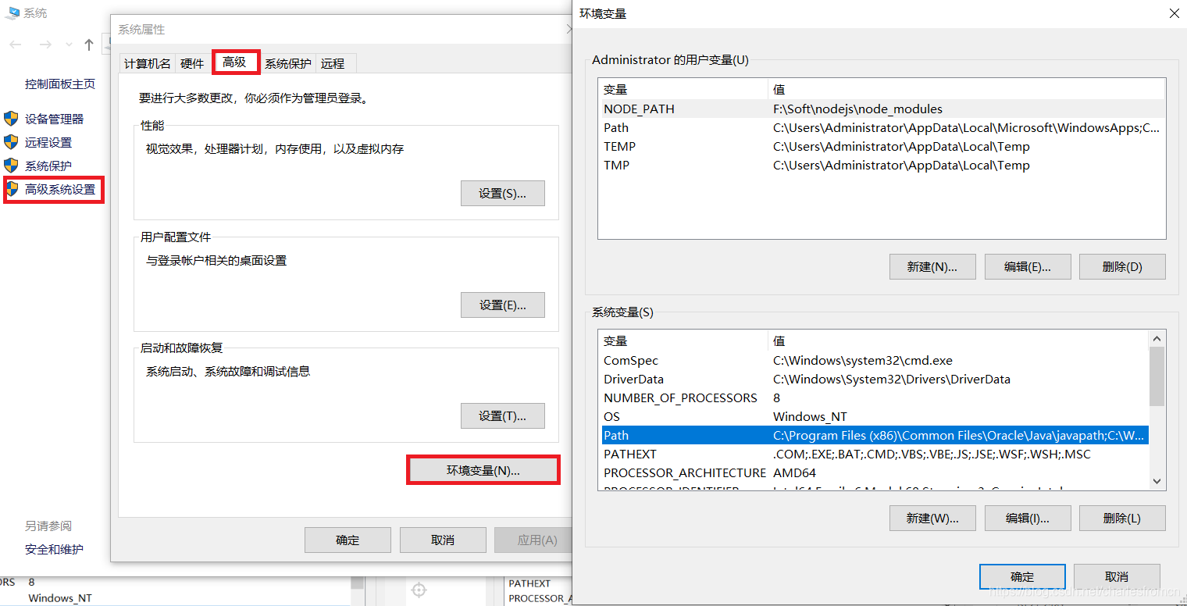This screenshot has width=1187, height=606.
Task: Click 编辑(E)... for user variables
Action: click(x=1028, y=266)
